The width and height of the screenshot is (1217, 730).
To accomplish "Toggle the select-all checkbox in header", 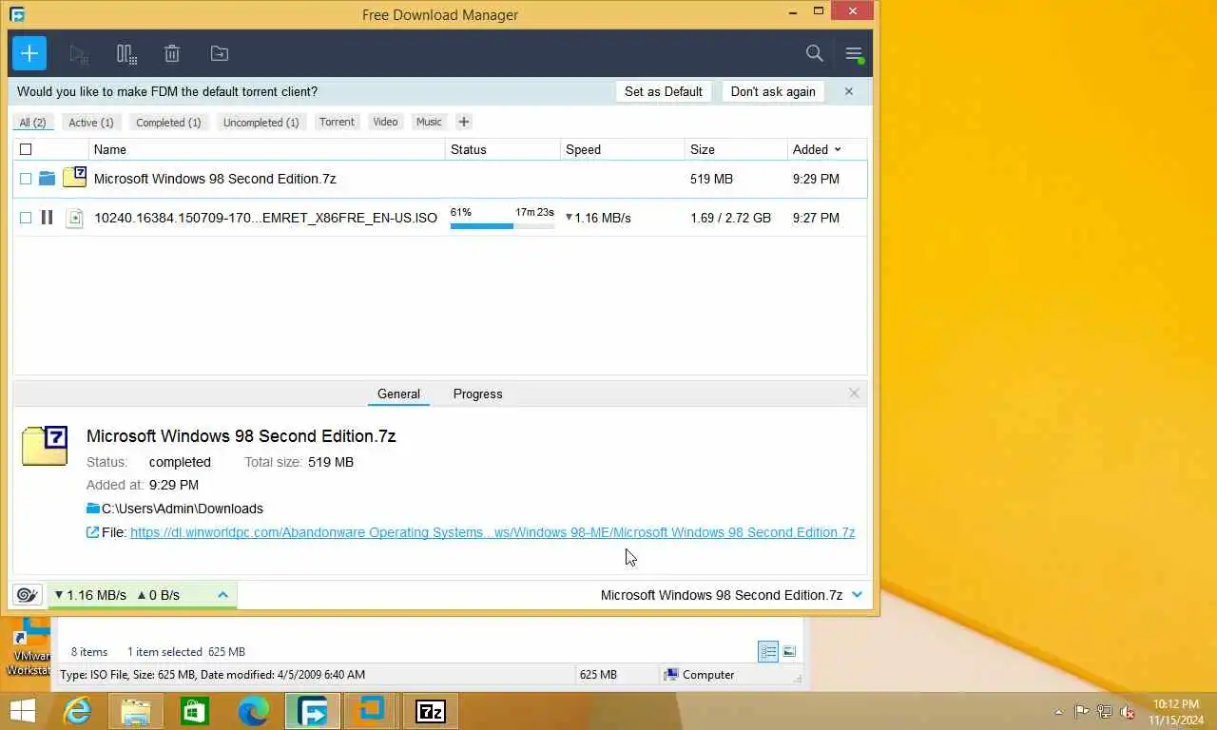I will [26, 149].
